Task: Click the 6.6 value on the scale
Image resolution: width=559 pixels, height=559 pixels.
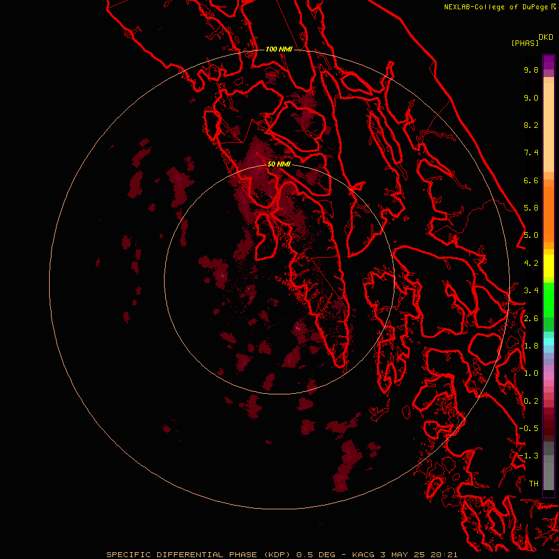Action: coord(531,180)
